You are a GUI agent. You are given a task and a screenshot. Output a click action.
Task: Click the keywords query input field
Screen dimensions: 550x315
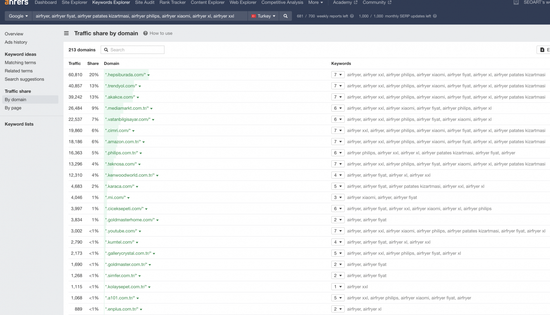(140, 16)
